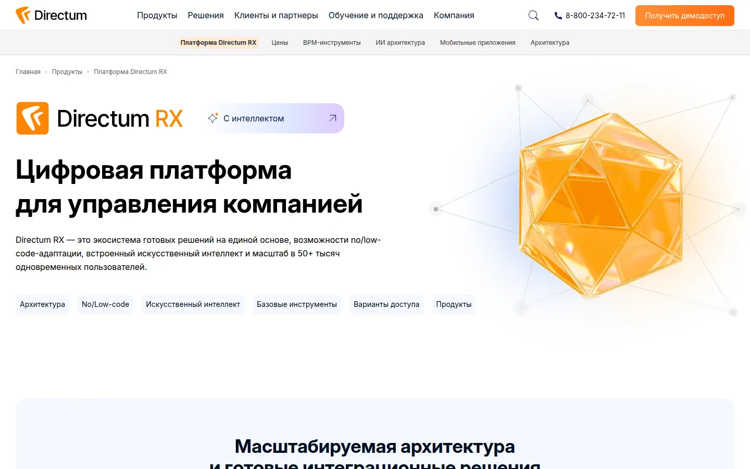Jump to Архитектура section chip

[42, 304]
